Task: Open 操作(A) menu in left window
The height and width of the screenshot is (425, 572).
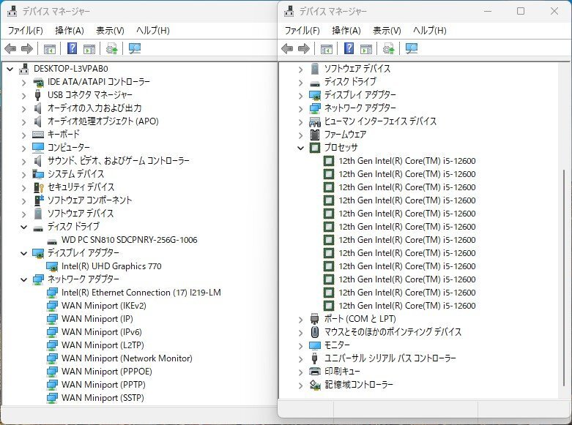Action: pos(70,30)
